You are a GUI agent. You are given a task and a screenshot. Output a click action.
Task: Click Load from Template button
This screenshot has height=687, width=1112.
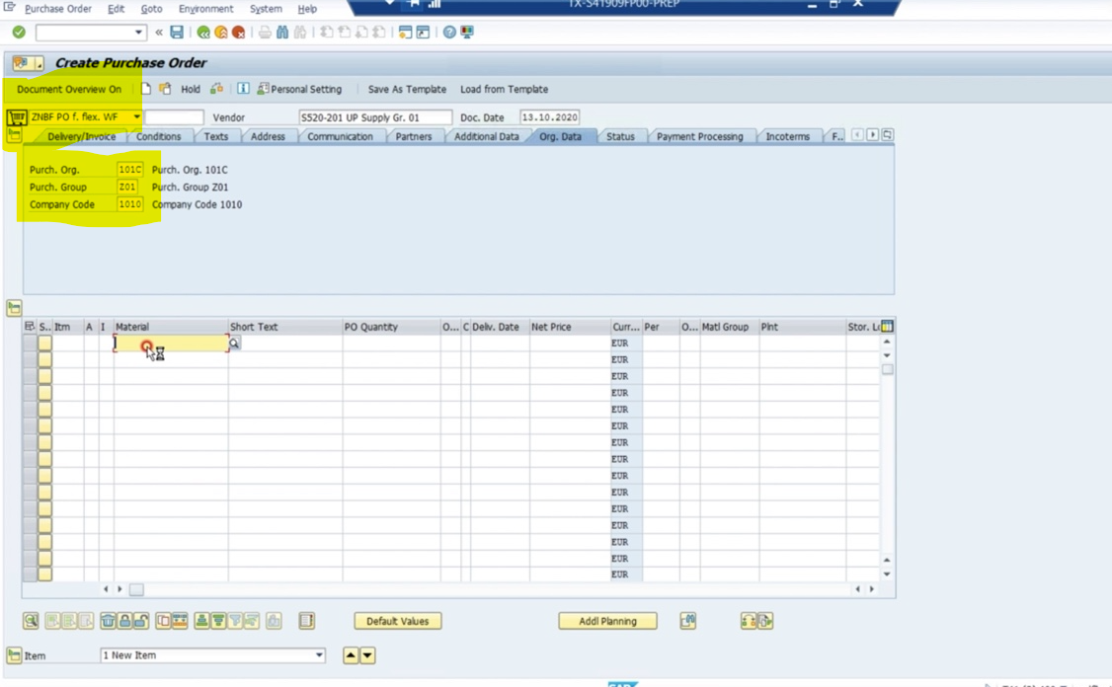[505, 90]
